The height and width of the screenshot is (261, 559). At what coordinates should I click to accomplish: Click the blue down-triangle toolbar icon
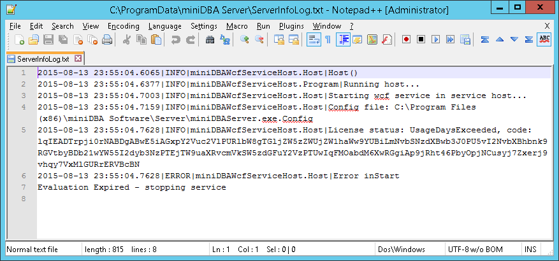pyautogui.click(x=514, y=39)
